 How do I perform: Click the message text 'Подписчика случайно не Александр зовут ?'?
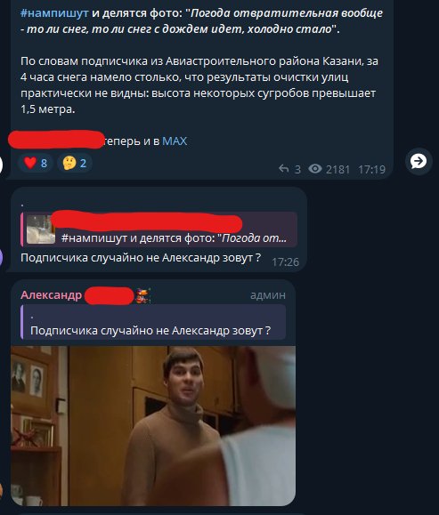click(x=141, y=258)
